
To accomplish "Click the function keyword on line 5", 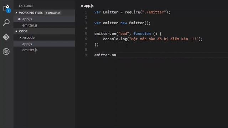I will coord(142,34).
